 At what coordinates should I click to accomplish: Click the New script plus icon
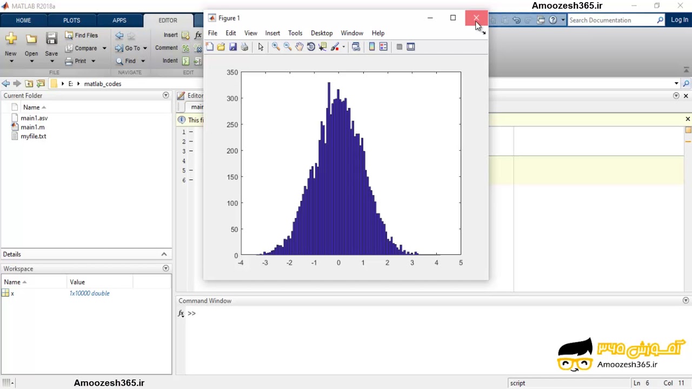(x=11, y=39)
